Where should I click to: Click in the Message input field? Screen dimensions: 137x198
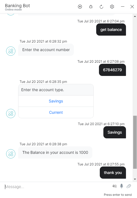click(x=57, y=187)
